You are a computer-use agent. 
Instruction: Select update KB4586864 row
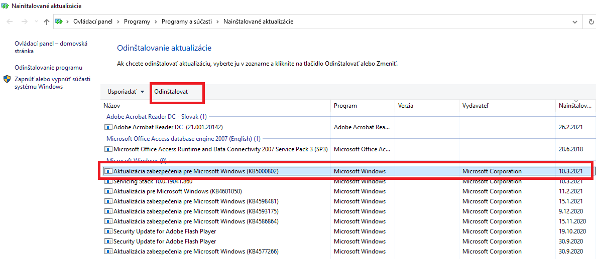(348, 221)
